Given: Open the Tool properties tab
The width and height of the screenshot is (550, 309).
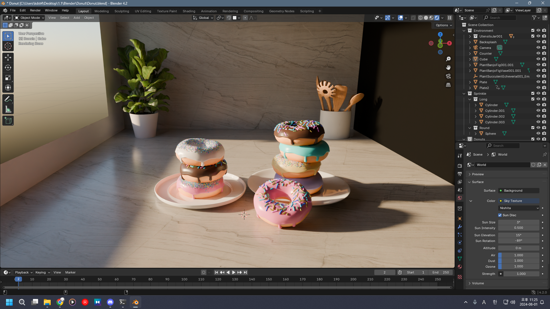Looking at the screenshot, I should (x=460, y=156).
